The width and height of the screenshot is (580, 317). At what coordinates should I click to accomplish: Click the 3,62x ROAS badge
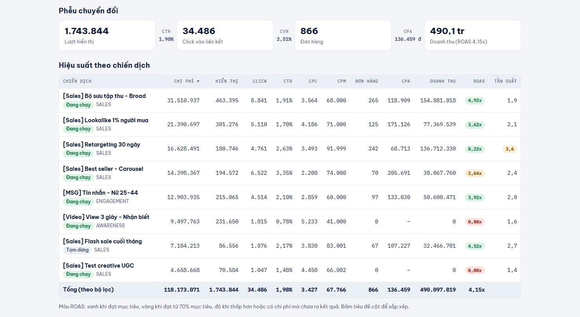point(475,125)
